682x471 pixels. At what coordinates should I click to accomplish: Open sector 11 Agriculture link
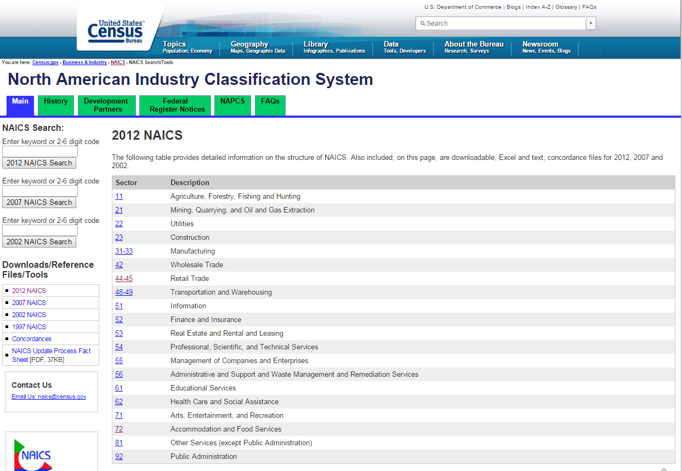click(x=119, y=197)
